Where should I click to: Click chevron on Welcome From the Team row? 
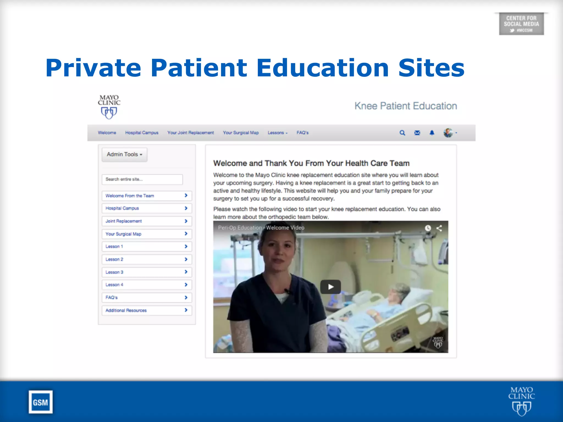point(186,195)
